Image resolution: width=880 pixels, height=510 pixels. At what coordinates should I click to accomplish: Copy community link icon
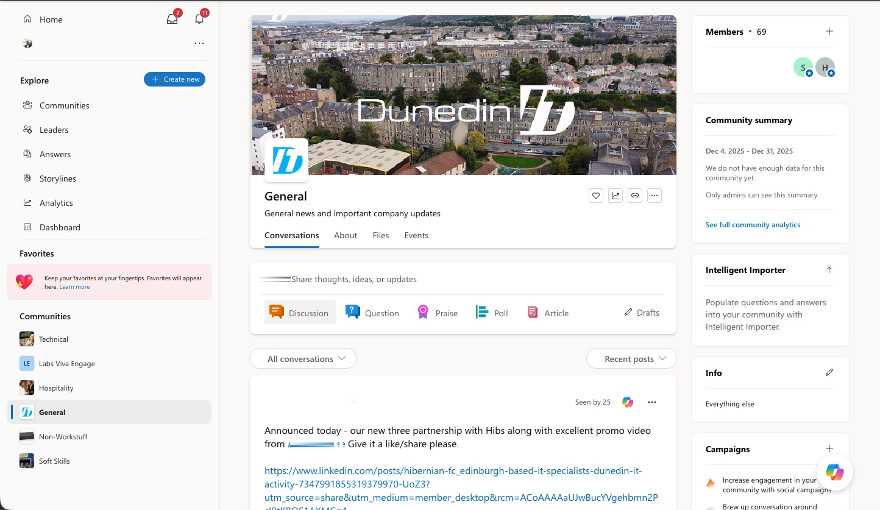(635, 196)
